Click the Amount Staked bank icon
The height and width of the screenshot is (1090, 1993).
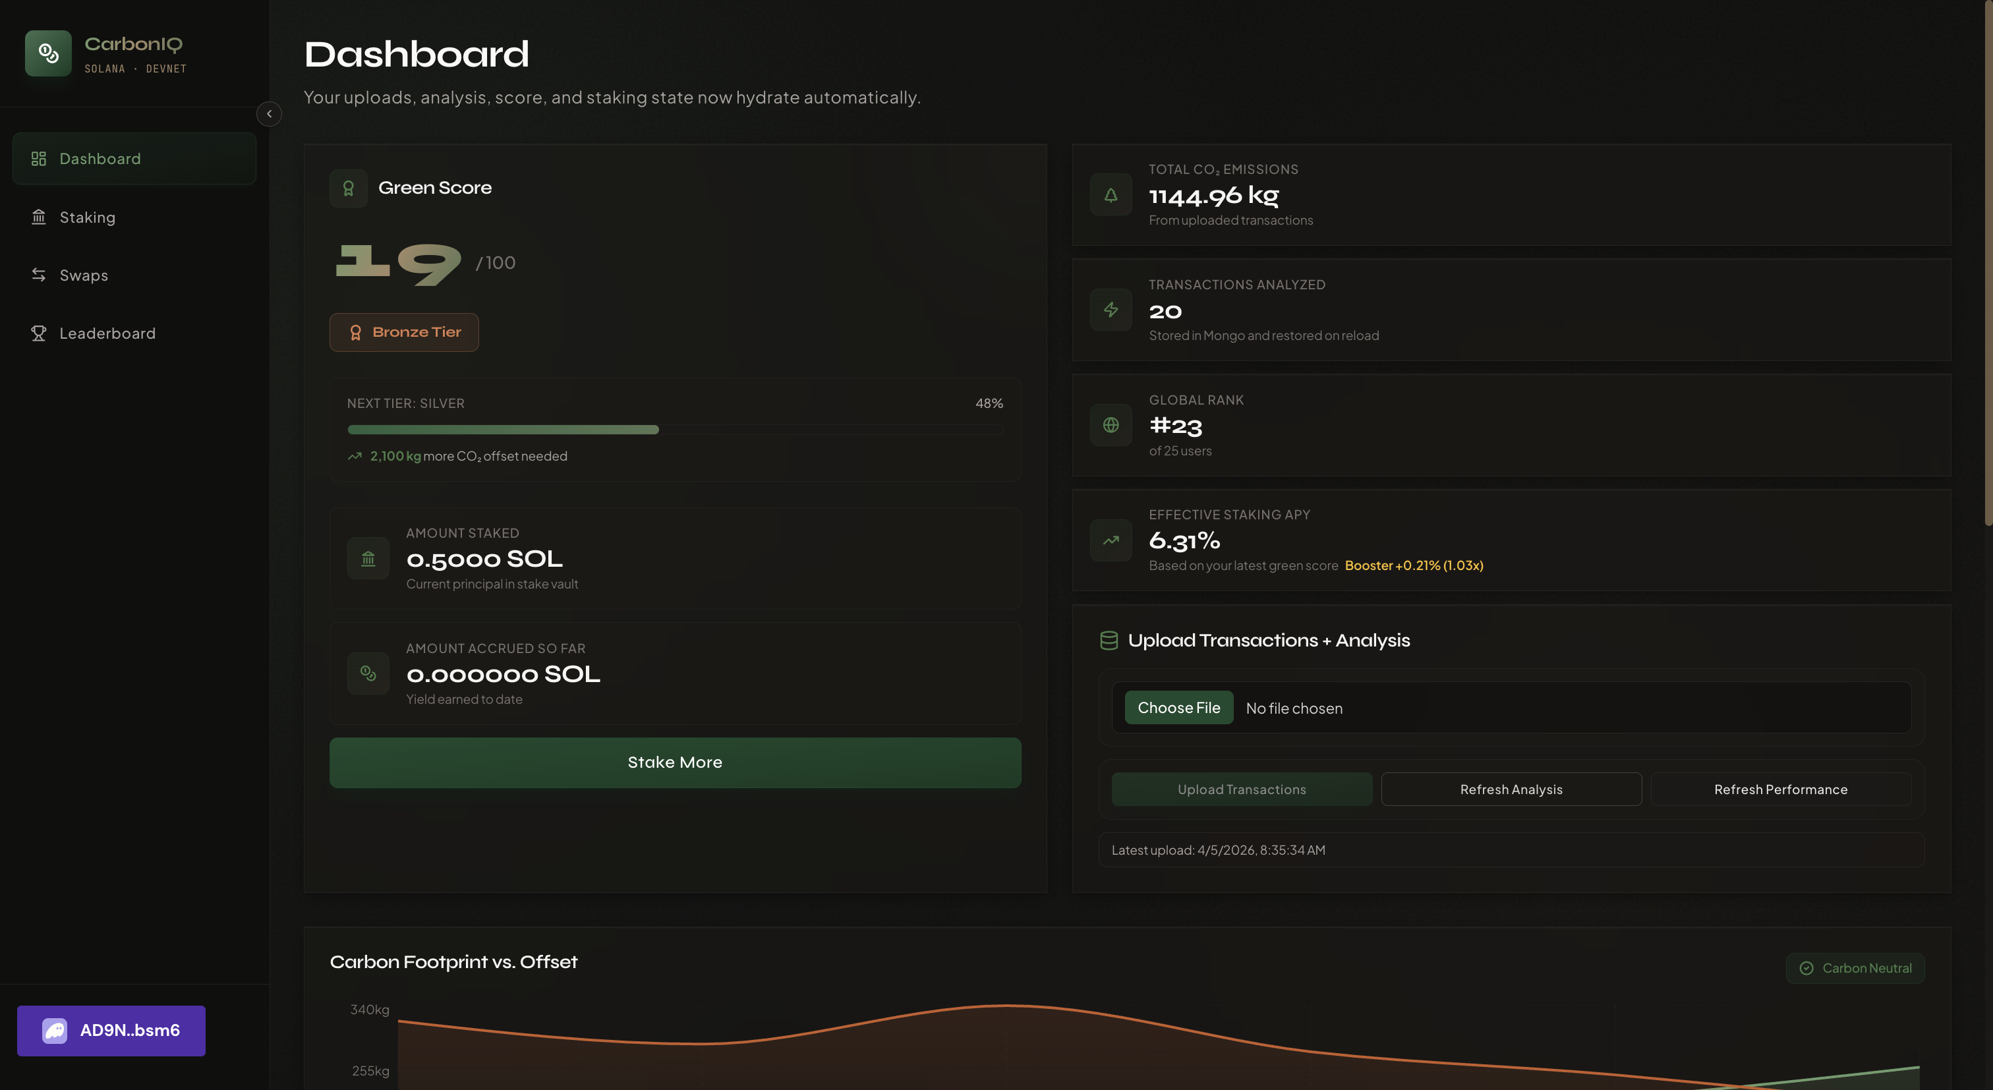[x=368, y=559]
